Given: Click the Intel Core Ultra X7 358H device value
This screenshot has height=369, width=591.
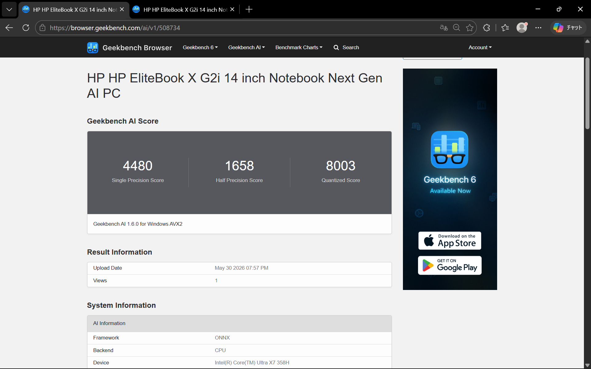Looking at the screenshot, I should [x=252, y=363].
